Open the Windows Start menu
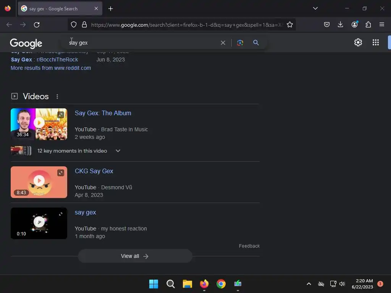The height and width of the screenshot is (293, 391). pyautogui.click(x=153, y=284)
